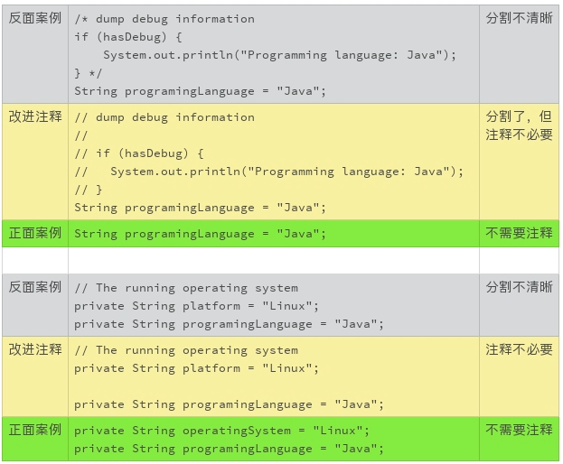Click "private String platform" line in the yellow row
The image size is (563, 464).
(196, 368)
